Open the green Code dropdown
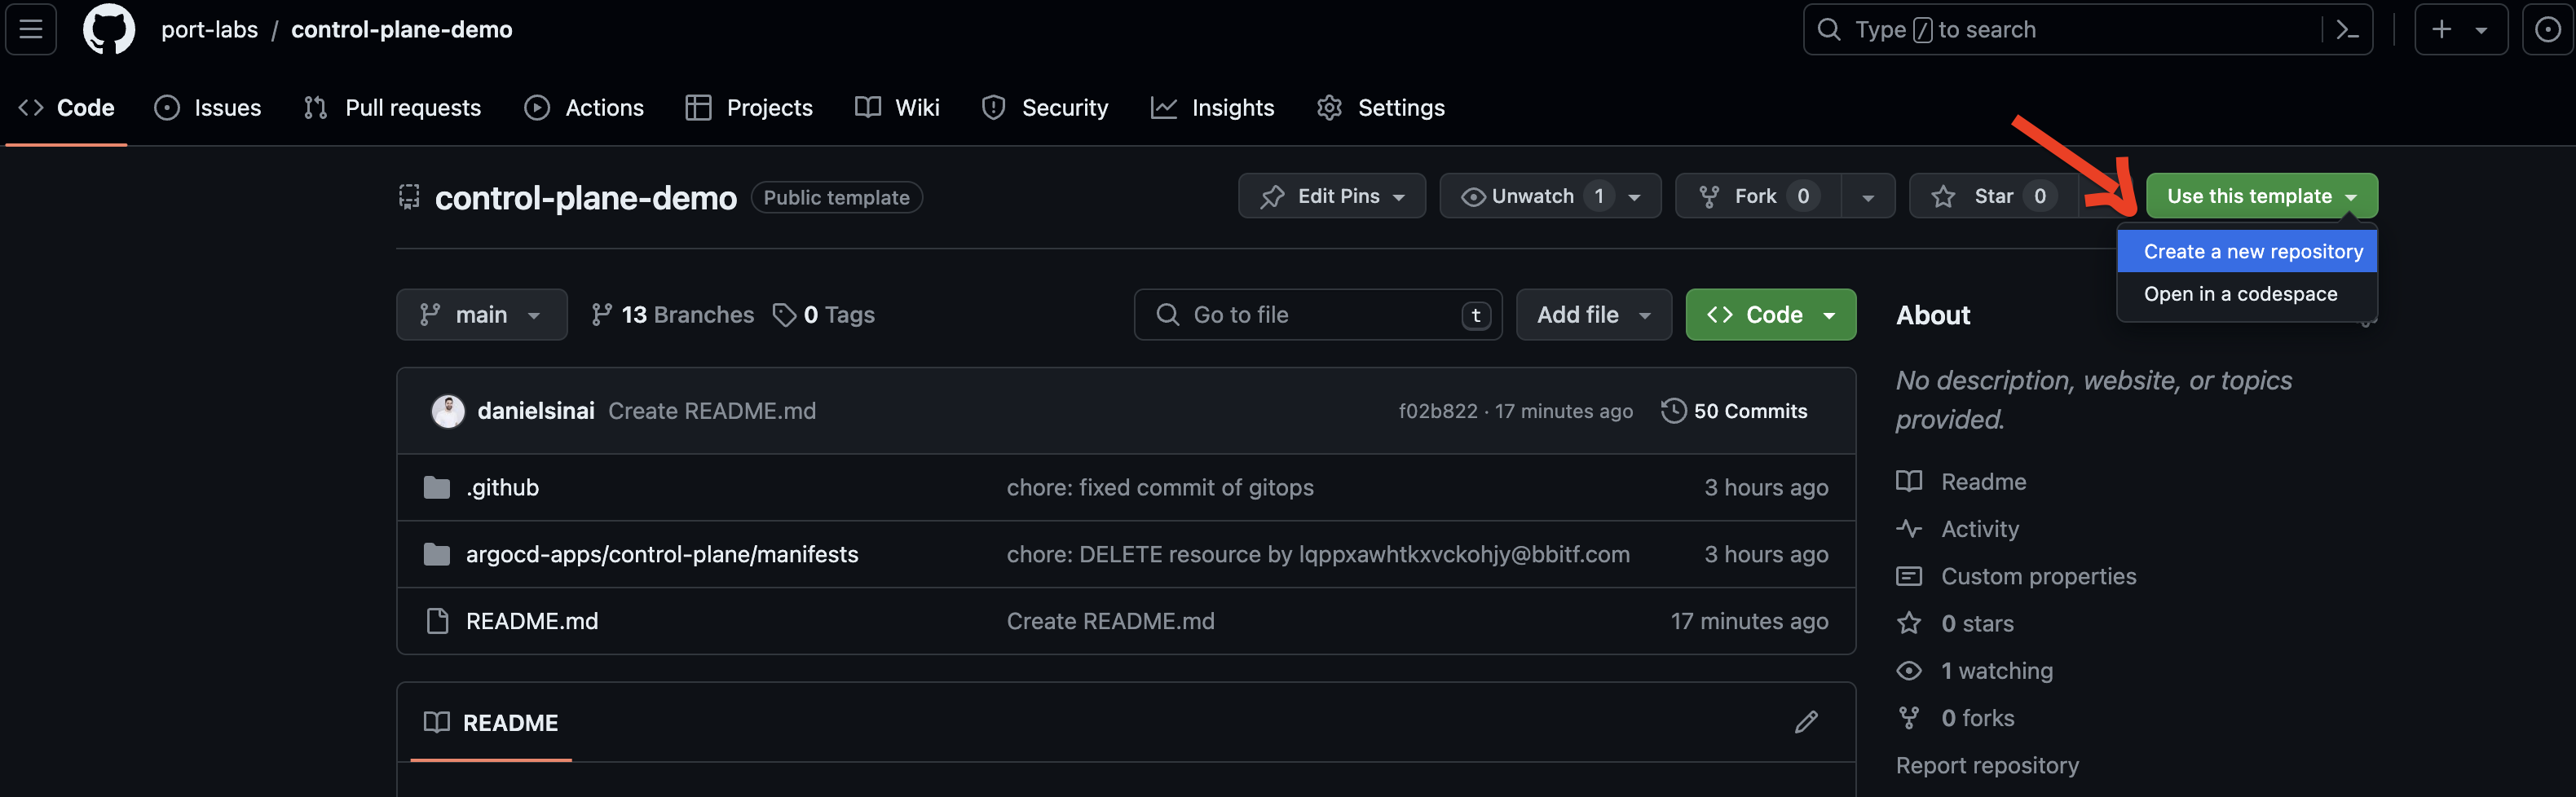 (x=1770, y=315)
